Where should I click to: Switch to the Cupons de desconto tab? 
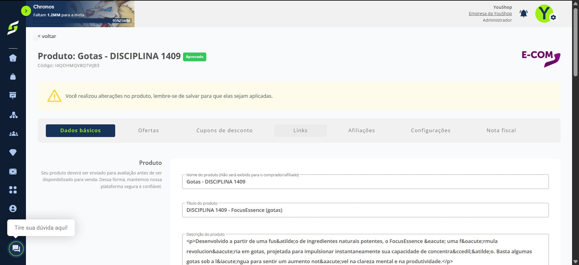coord(224,130)
